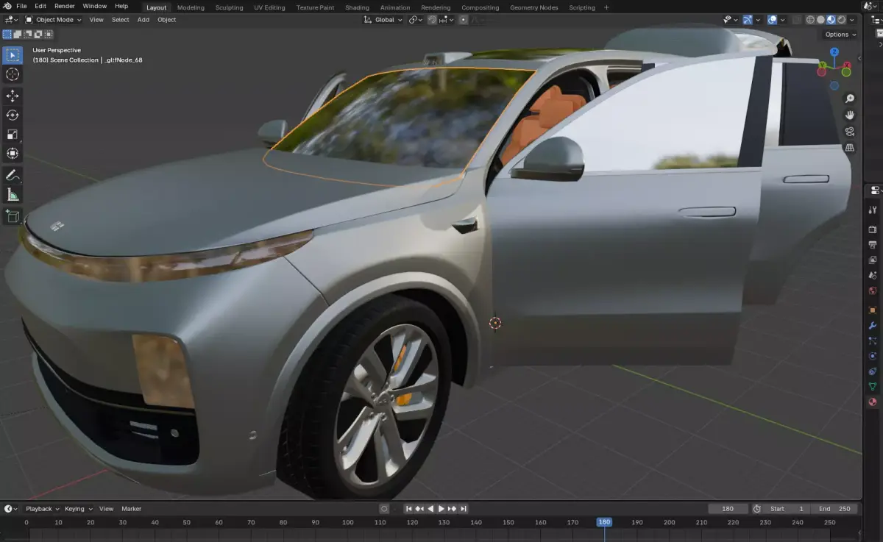Screen dimensions: 883x542
Task: Open the Keying dropdown
Action: [79, 509]
